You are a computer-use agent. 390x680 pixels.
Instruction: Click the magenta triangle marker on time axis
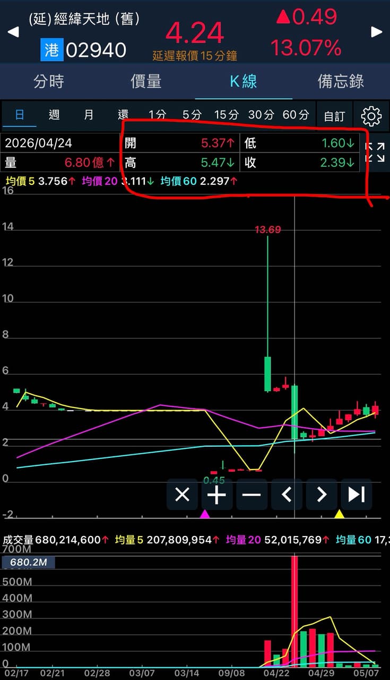(205, 514)
